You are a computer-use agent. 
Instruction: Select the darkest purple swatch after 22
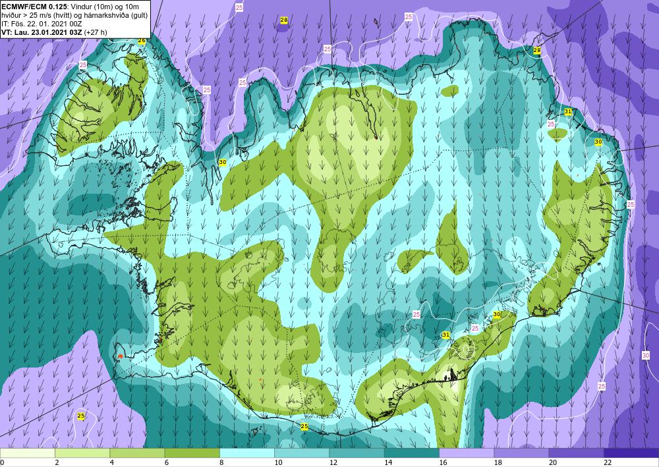tap(631, 453)
